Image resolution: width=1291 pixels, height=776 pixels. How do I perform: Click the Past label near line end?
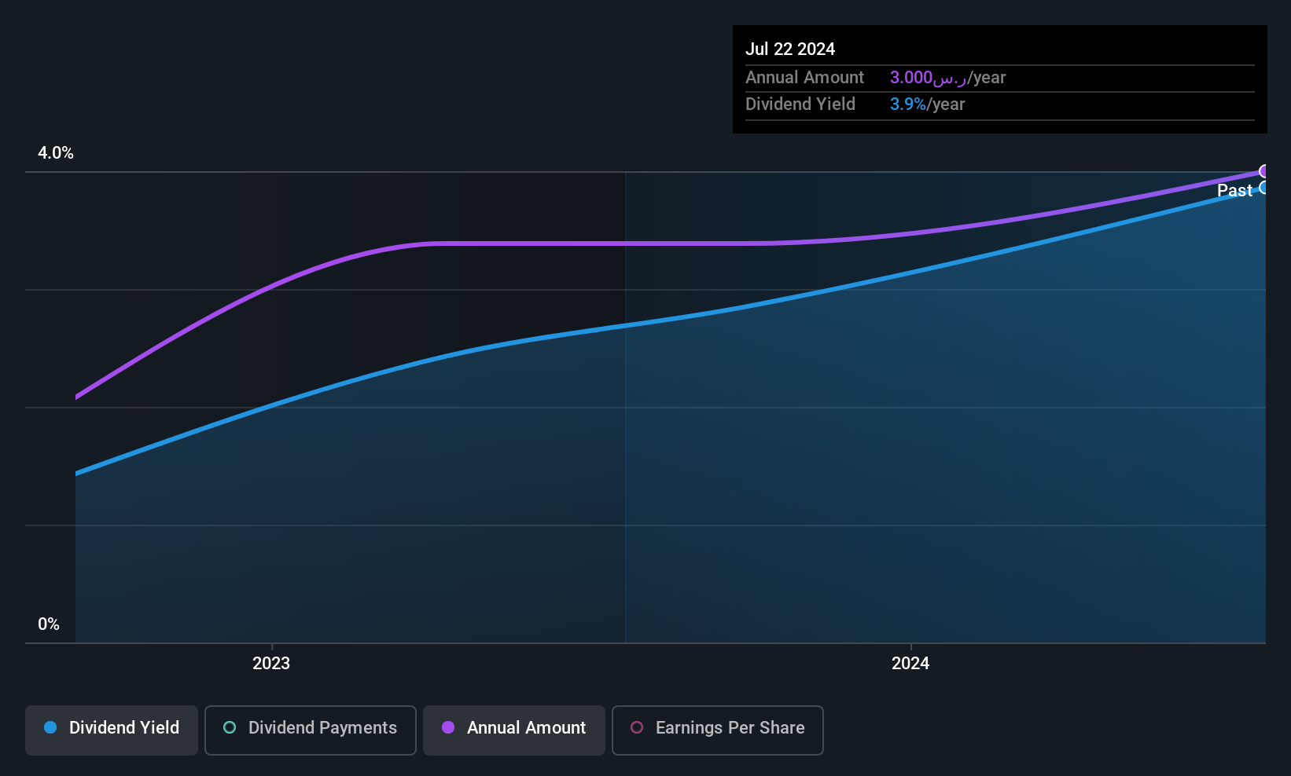click(x=1234, y=190)
